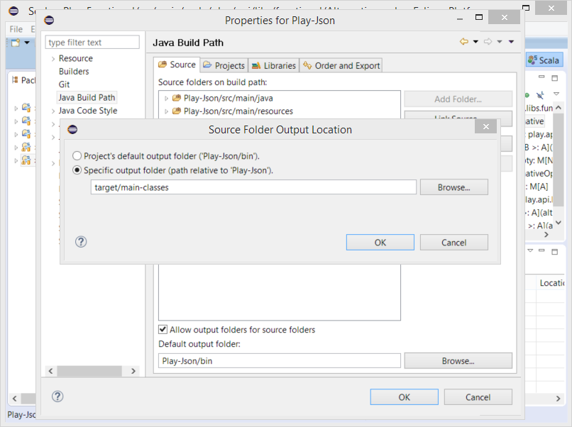Cancel the Source Folder Output Location dialog
The height and width of the screenshot is (427, 572).
click(x=453, y=243)
